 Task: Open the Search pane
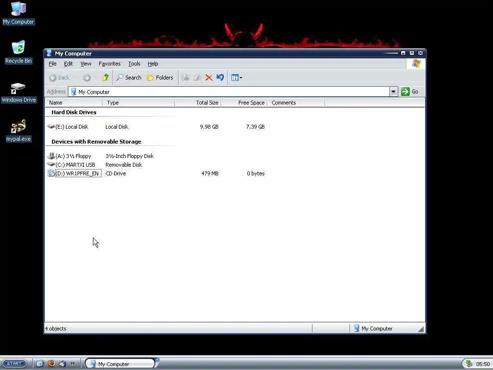tap(129, 78)
